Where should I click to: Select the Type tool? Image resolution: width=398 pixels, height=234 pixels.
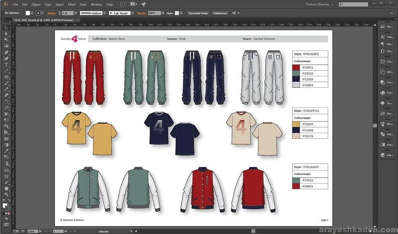click(x=6, y=64)
